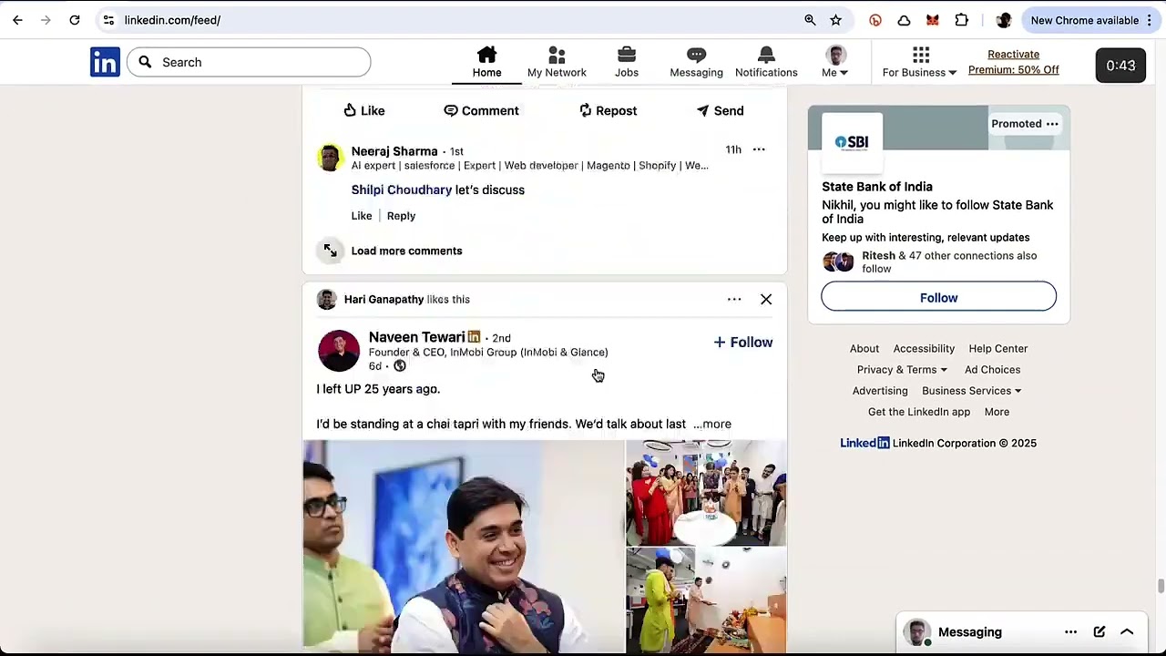
Task: Click New Chrome available button
Action: point(1084,20)
